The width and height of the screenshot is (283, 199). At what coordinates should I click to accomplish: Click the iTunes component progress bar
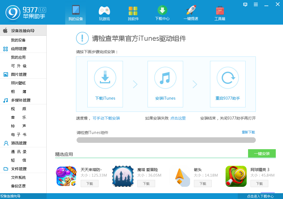click(x=166, y=140)
